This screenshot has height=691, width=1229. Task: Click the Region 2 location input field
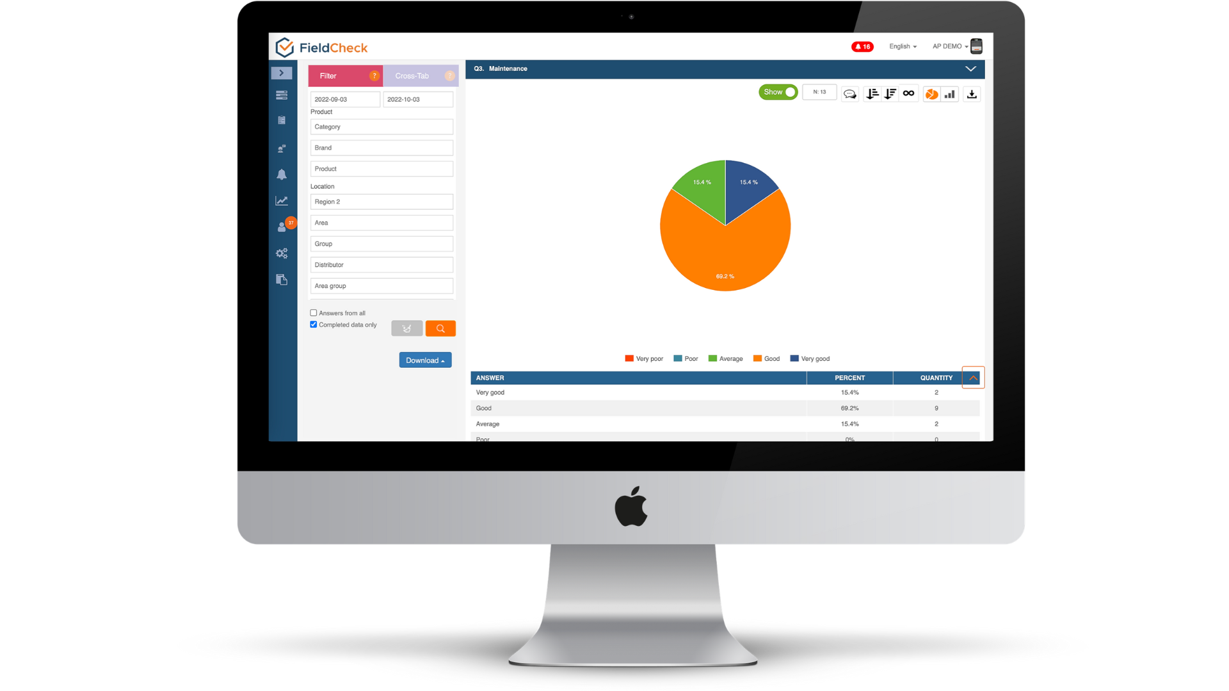pos(381,201)
